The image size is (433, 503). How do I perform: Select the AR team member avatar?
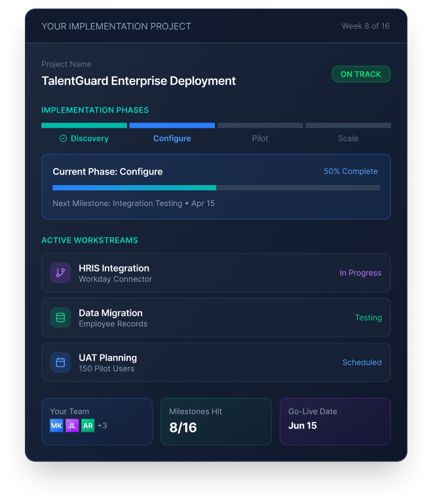point(88,425)
